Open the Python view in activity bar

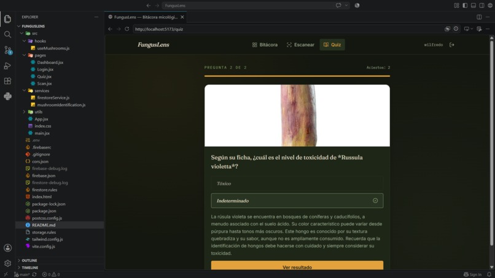coord(7,96)
